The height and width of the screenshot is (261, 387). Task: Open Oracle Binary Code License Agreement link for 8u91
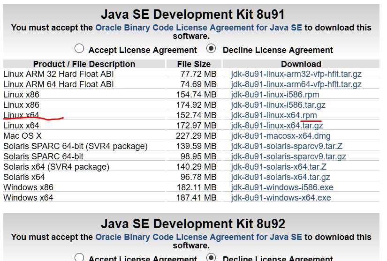coord(199,28)
